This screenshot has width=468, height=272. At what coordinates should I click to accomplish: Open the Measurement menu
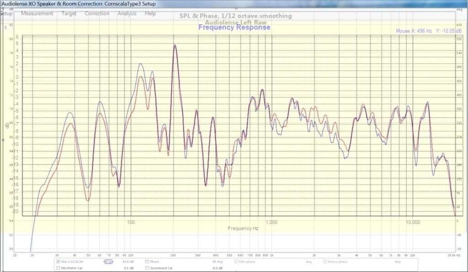pos(37,14)
